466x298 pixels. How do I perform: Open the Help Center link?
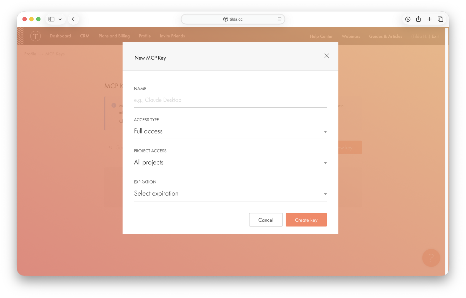(321, 36)
